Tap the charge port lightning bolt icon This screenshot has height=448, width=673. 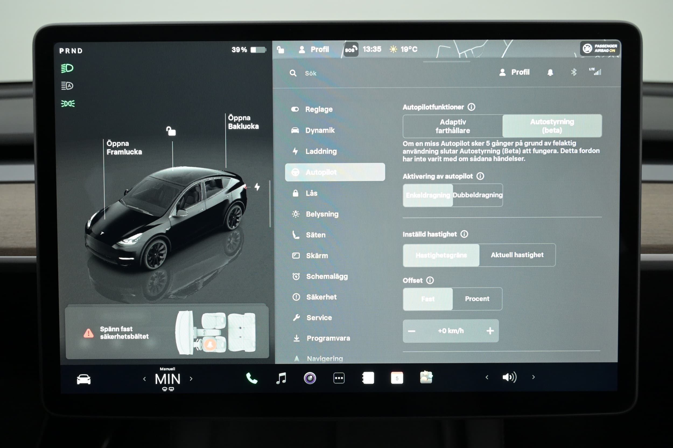[x=257, y=187]
